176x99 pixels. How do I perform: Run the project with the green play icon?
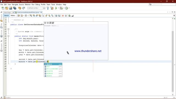pos(56,8)
